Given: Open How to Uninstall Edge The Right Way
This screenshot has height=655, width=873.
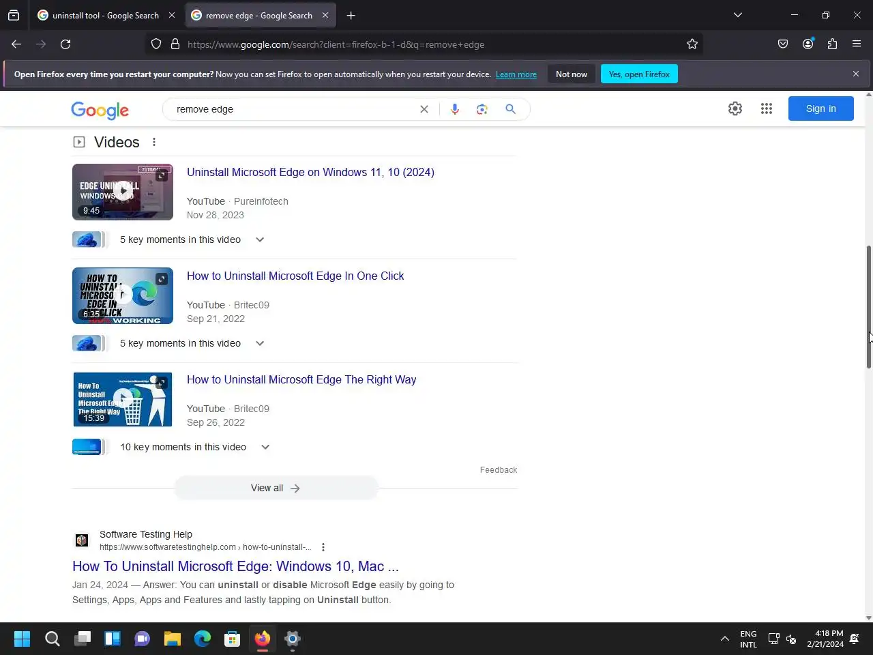Looking at the screenshot, I should [x=301, y=379].
